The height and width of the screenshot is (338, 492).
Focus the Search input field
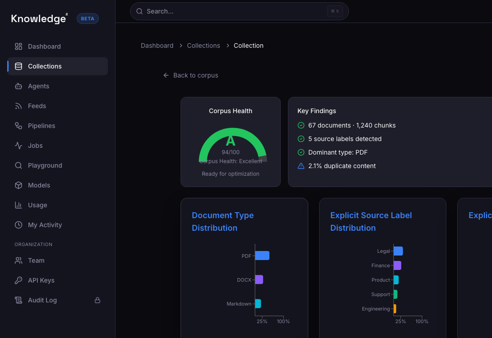coord(235,11)
